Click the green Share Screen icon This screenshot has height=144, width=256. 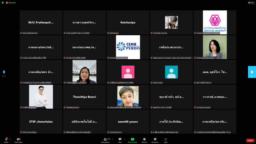point(132,139)
